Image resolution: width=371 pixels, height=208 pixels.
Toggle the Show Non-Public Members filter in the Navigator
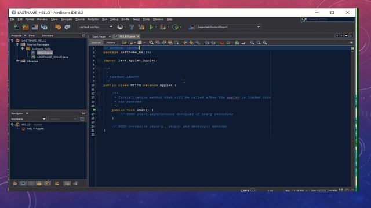[x=39, y=184]
